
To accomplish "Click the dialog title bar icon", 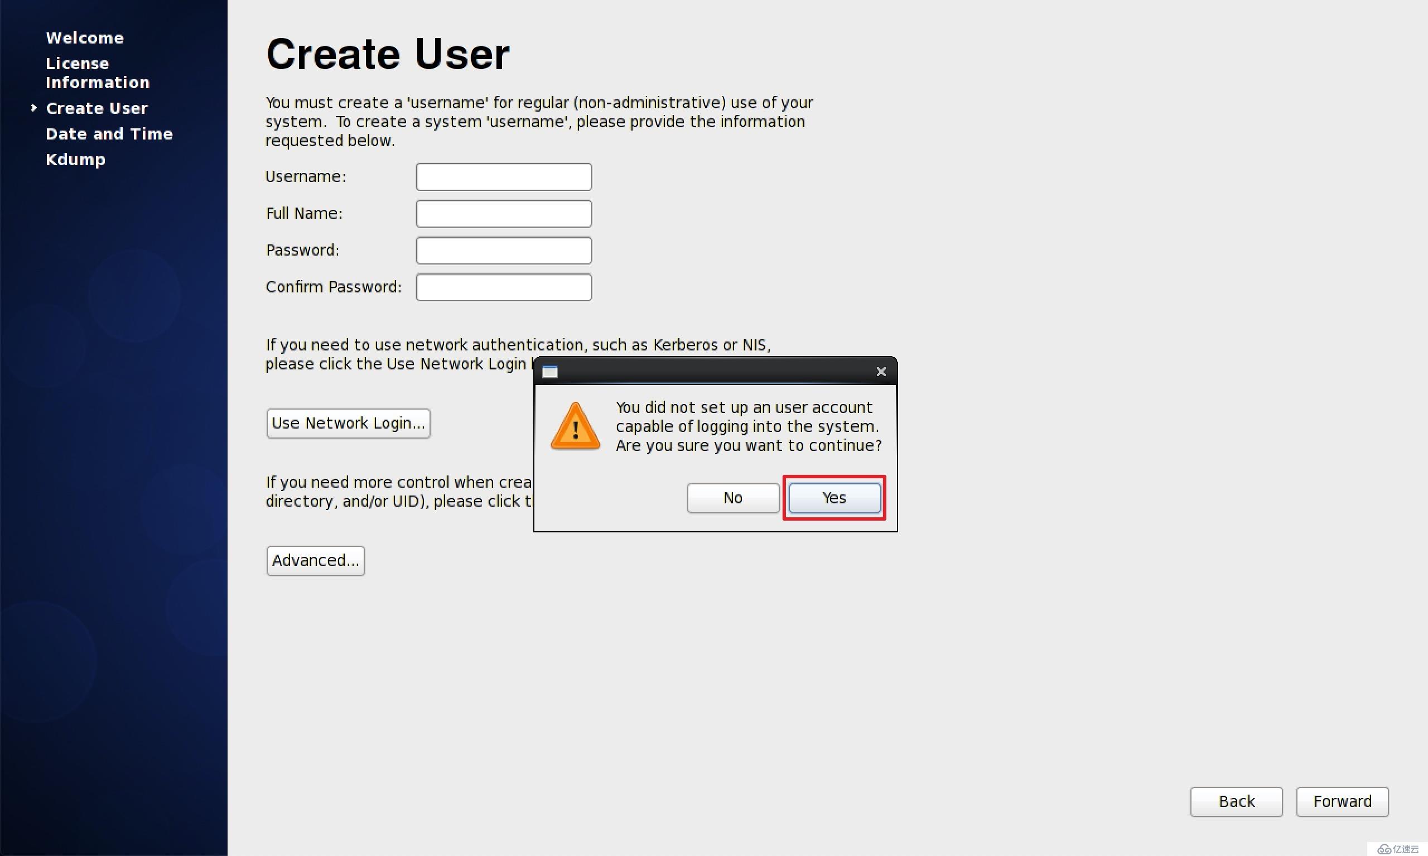I will coord(550,371).
